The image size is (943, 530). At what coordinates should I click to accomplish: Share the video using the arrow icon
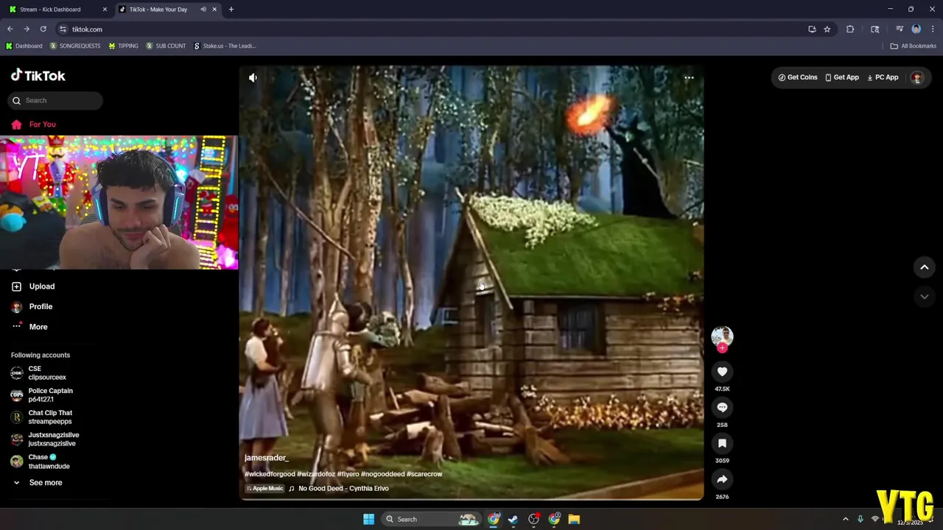[722, 479]
